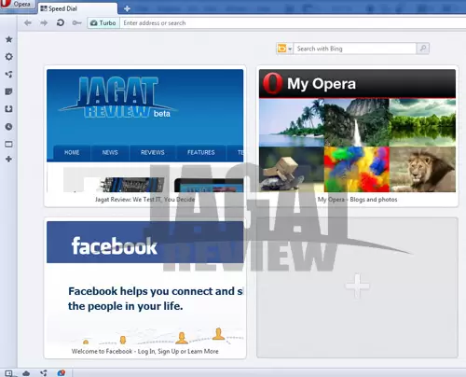Click Opera Turbo icon in status bar

coord(62,373)
